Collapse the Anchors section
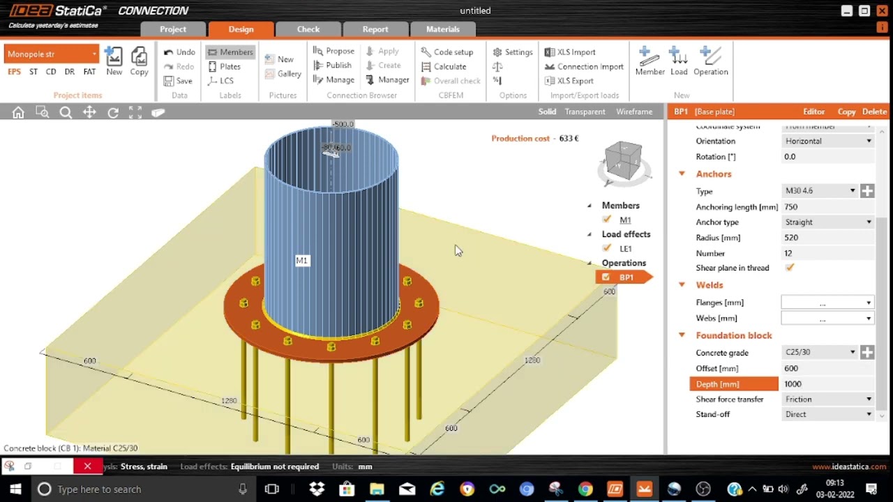Viewport: 893px width, 502px height. click(682, 174)
